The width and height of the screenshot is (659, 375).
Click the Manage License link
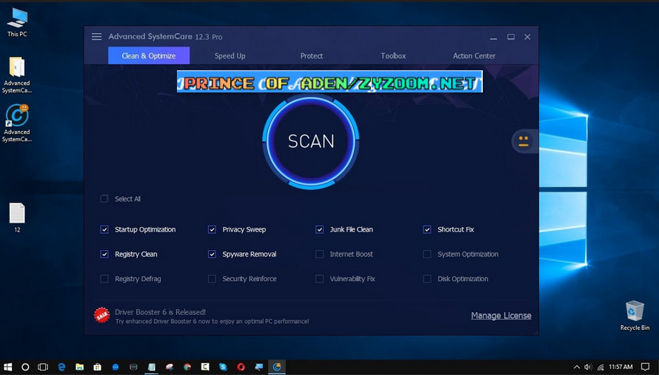point(501,315)
